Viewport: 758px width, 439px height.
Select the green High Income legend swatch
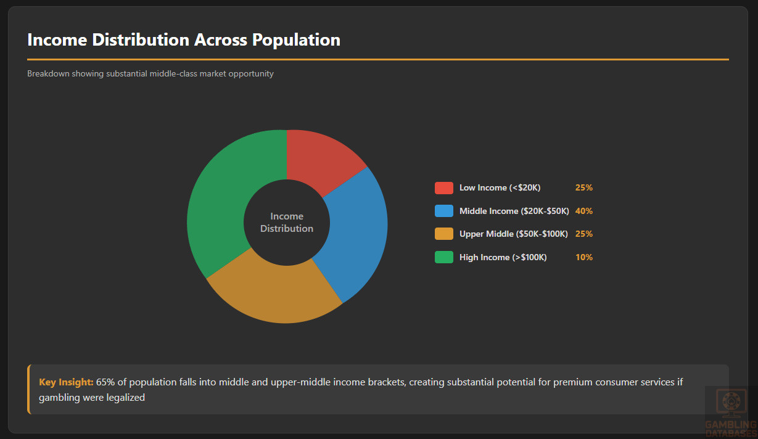[x=443, y=257]
